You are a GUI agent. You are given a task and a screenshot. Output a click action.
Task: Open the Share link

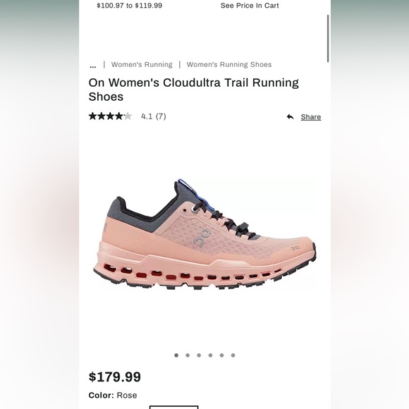(311, 117)
